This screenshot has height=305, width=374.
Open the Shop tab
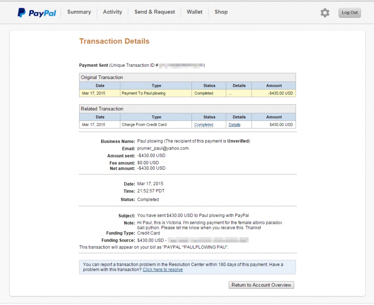click(221, 12)
